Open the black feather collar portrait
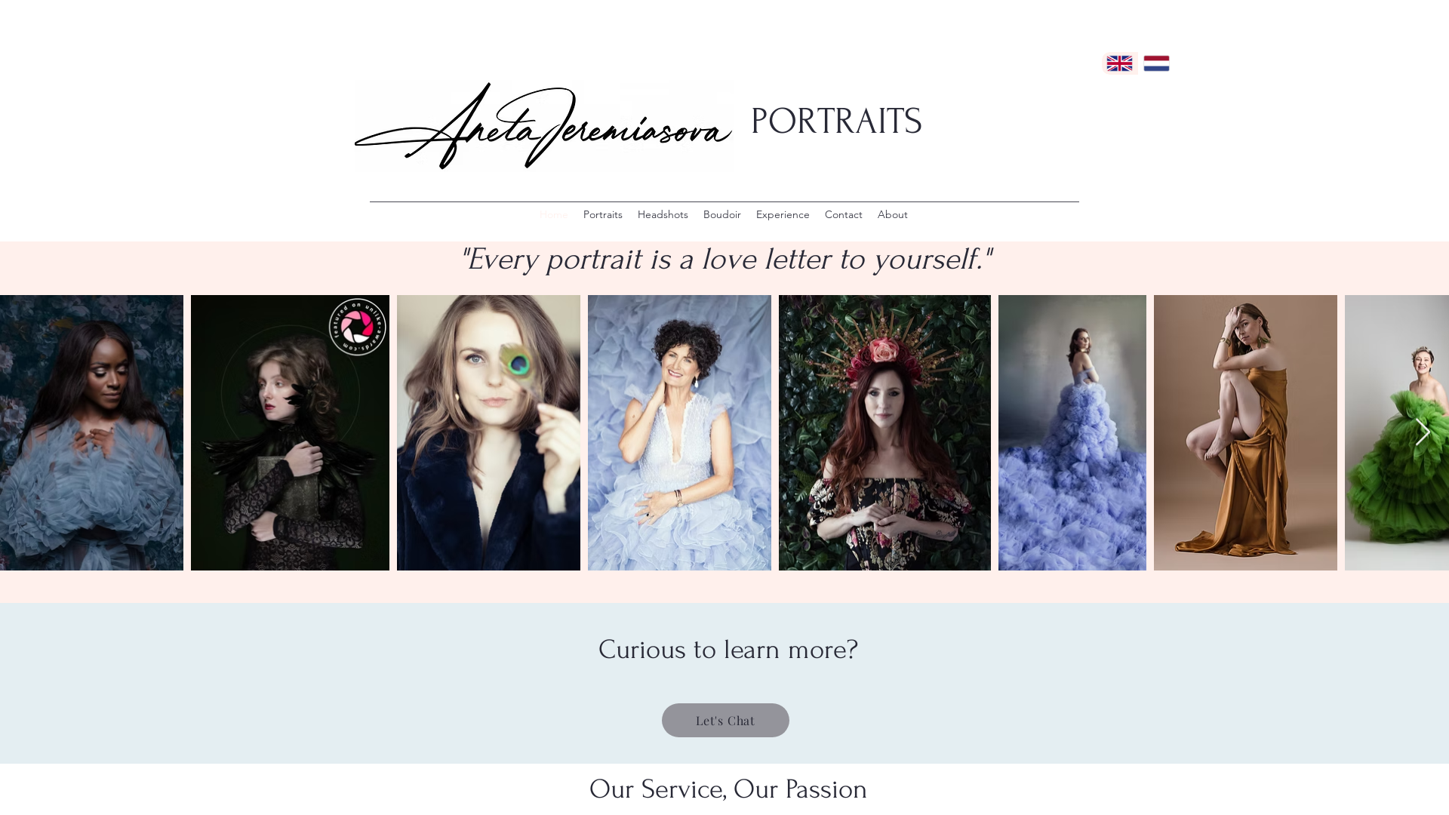The width and height of the screenshot is (1449, 815). (x=290, y=432)
